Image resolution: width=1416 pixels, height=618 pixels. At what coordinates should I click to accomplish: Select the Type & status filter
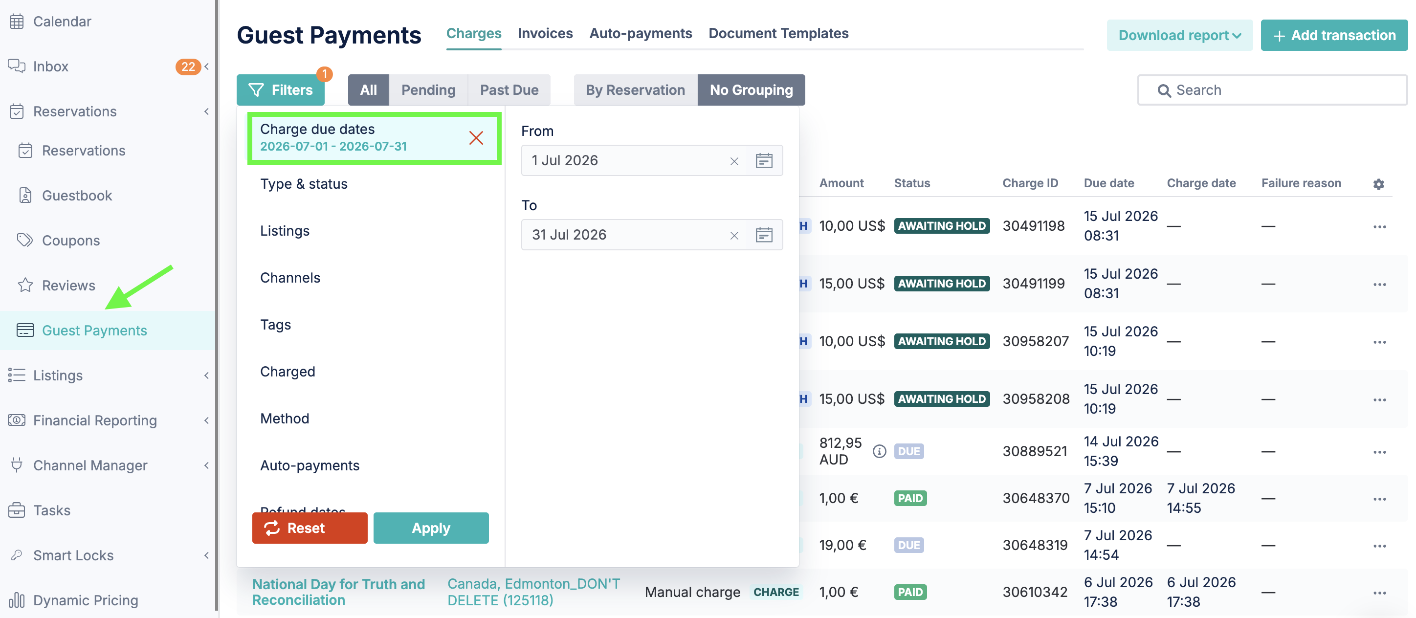pos(304,184)
